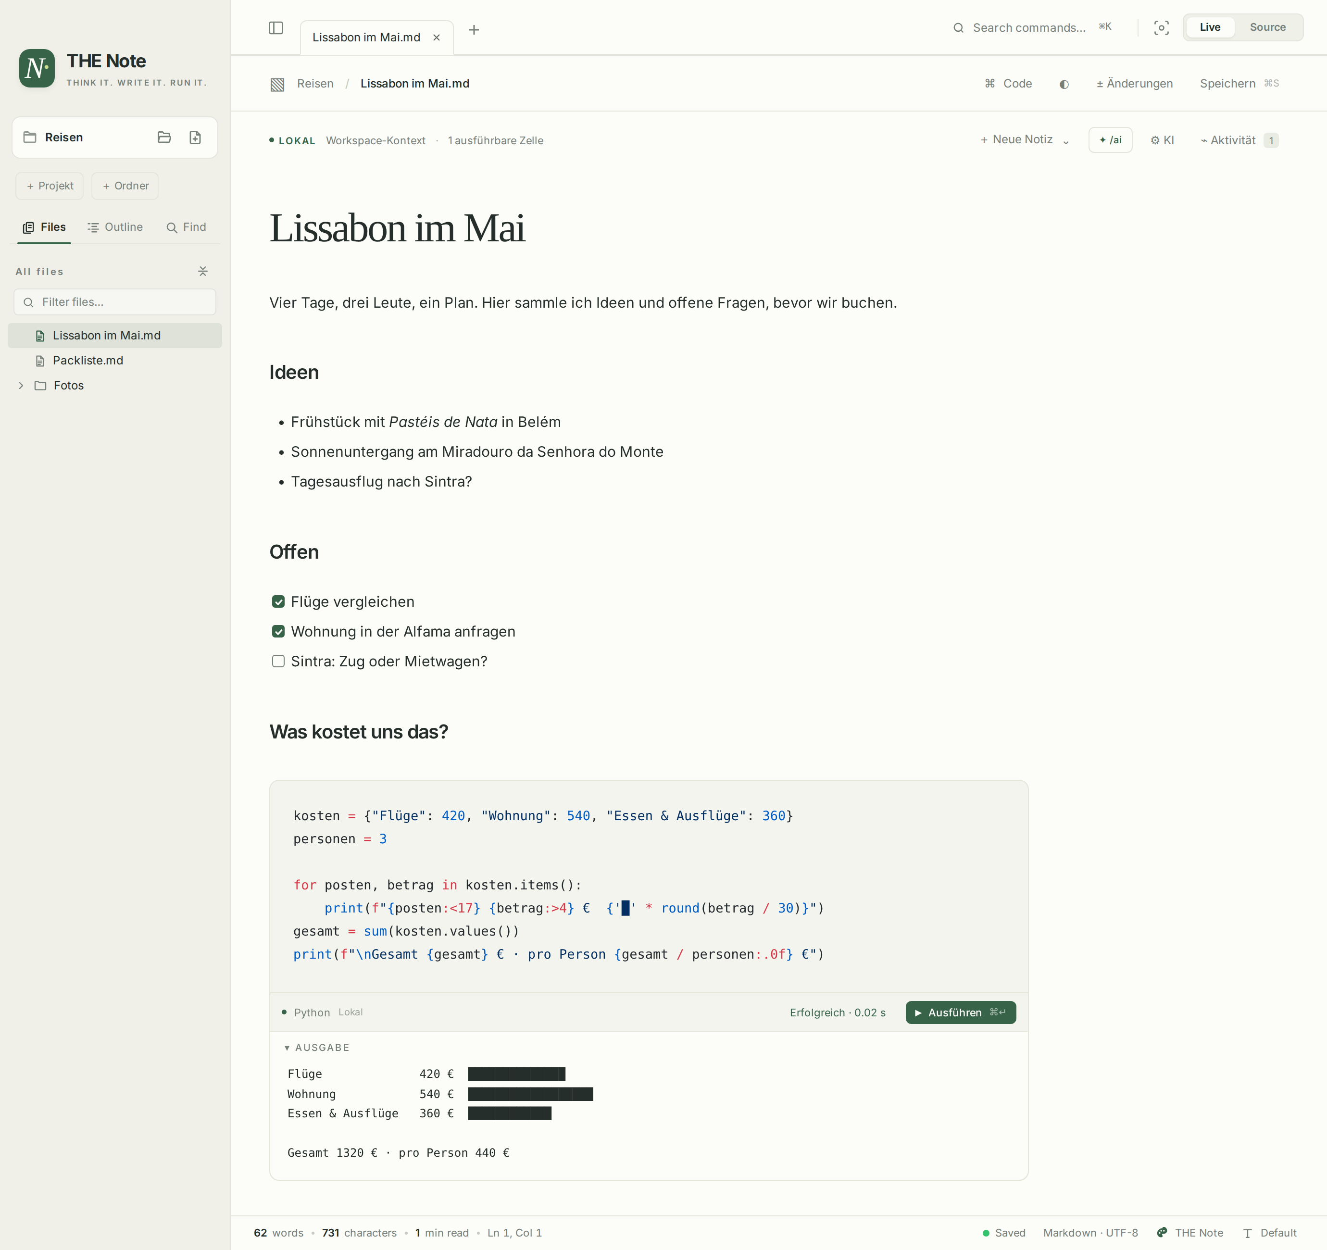1327x1250 pixels.
Task: Open Default font setting in status bar
Action: [x=1270, y=1233]
